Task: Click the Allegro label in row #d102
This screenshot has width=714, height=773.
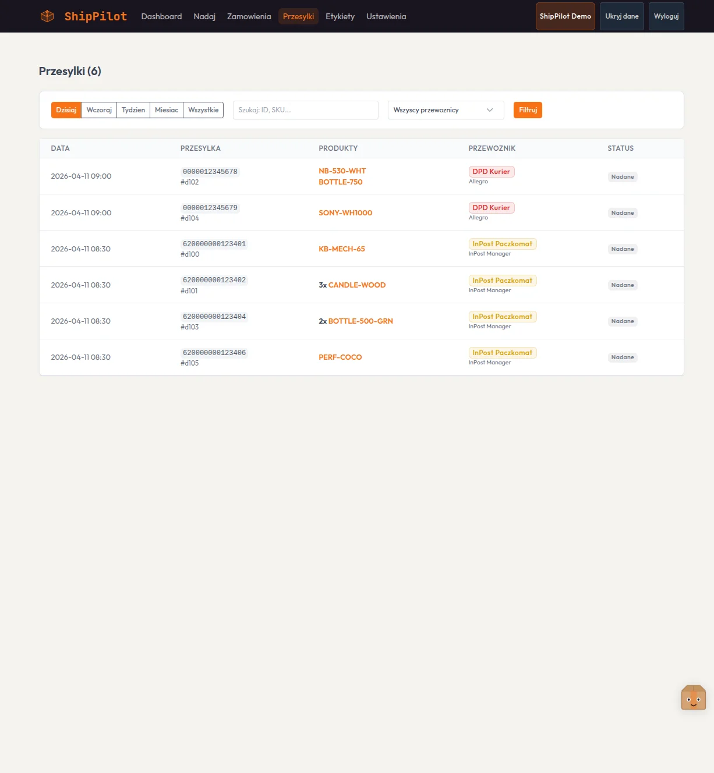Action: pos(478,182)
